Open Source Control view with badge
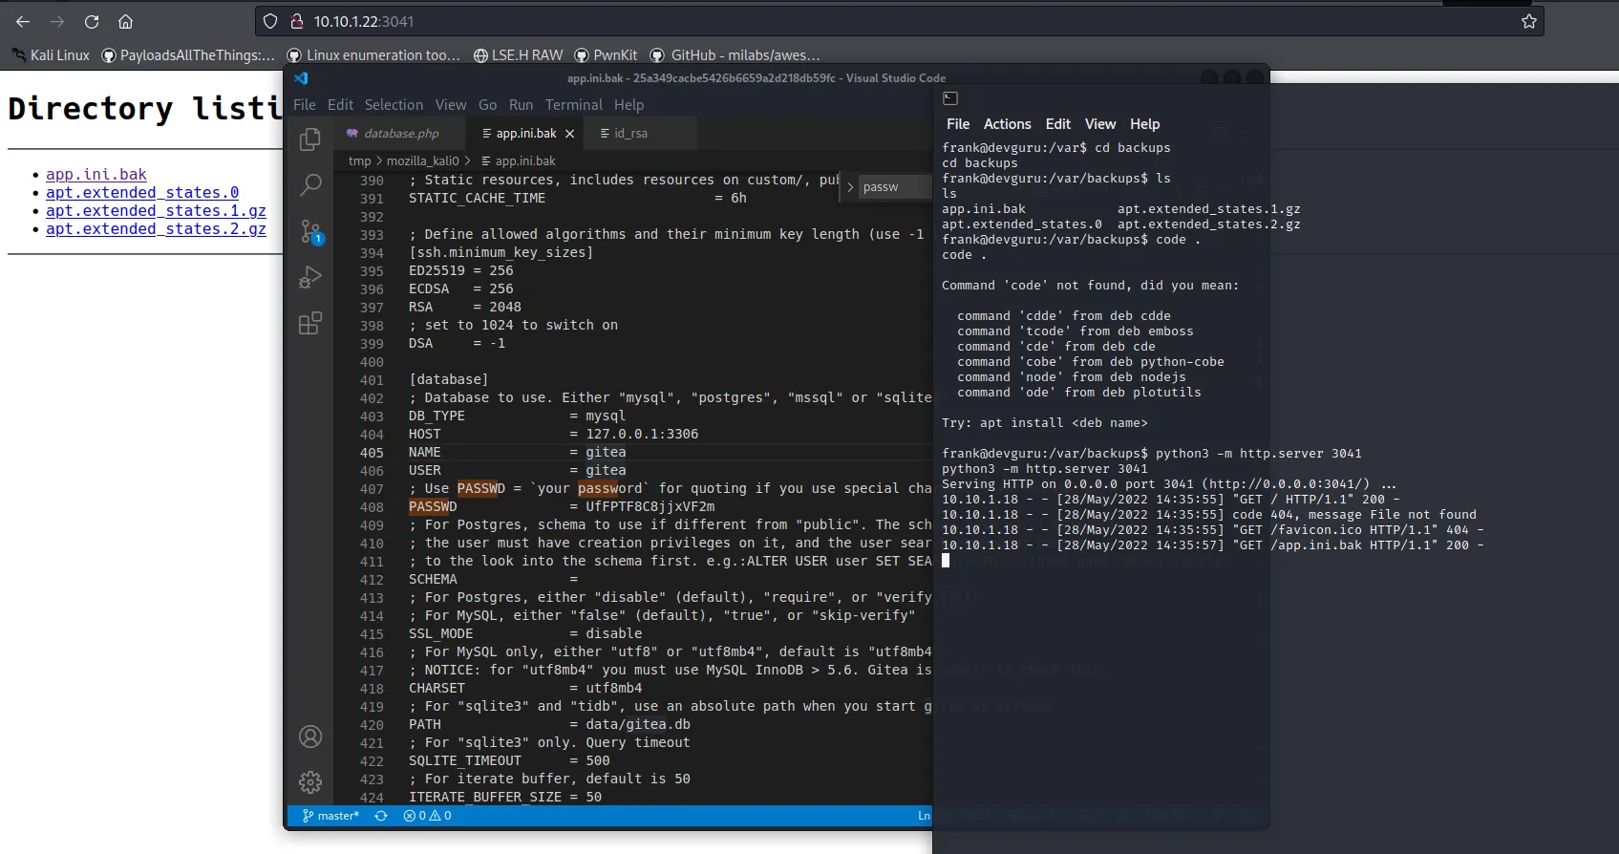The height and width of the screenshot is (854, 1619). click(x=310, y=231)
